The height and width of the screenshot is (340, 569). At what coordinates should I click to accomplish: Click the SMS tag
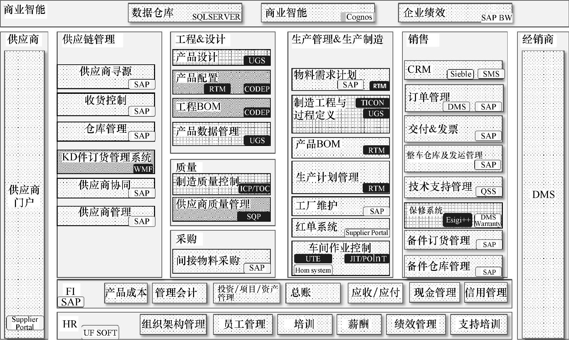pyautogui.click(x=491, y=74)
